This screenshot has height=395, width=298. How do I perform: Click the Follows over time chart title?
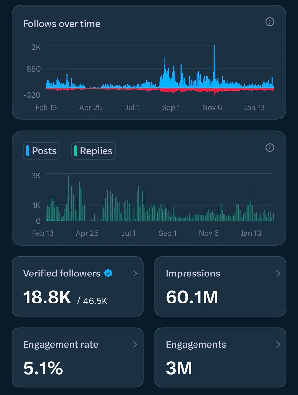(62, 24)
